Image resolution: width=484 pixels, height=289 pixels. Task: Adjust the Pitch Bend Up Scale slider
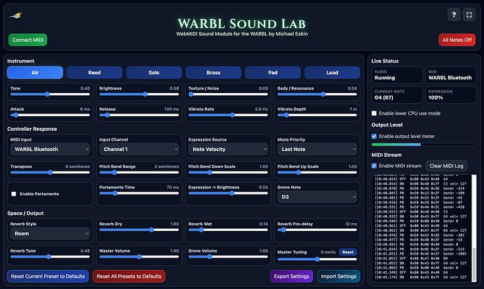point(317,172)
